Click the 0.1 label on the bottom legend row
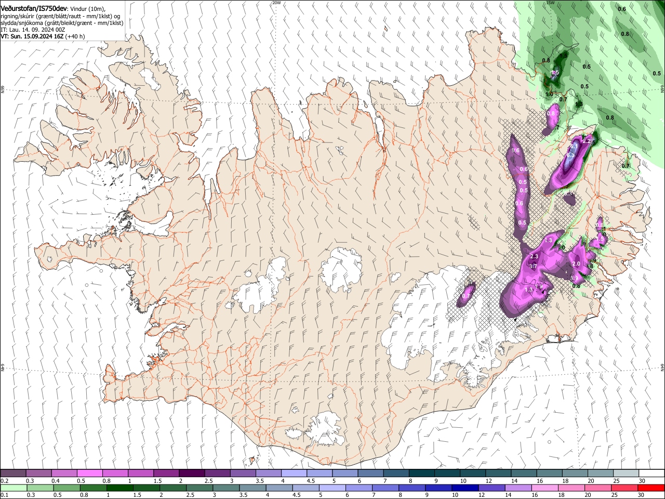This screenshot has height=499, width=665. pos(5,495)
